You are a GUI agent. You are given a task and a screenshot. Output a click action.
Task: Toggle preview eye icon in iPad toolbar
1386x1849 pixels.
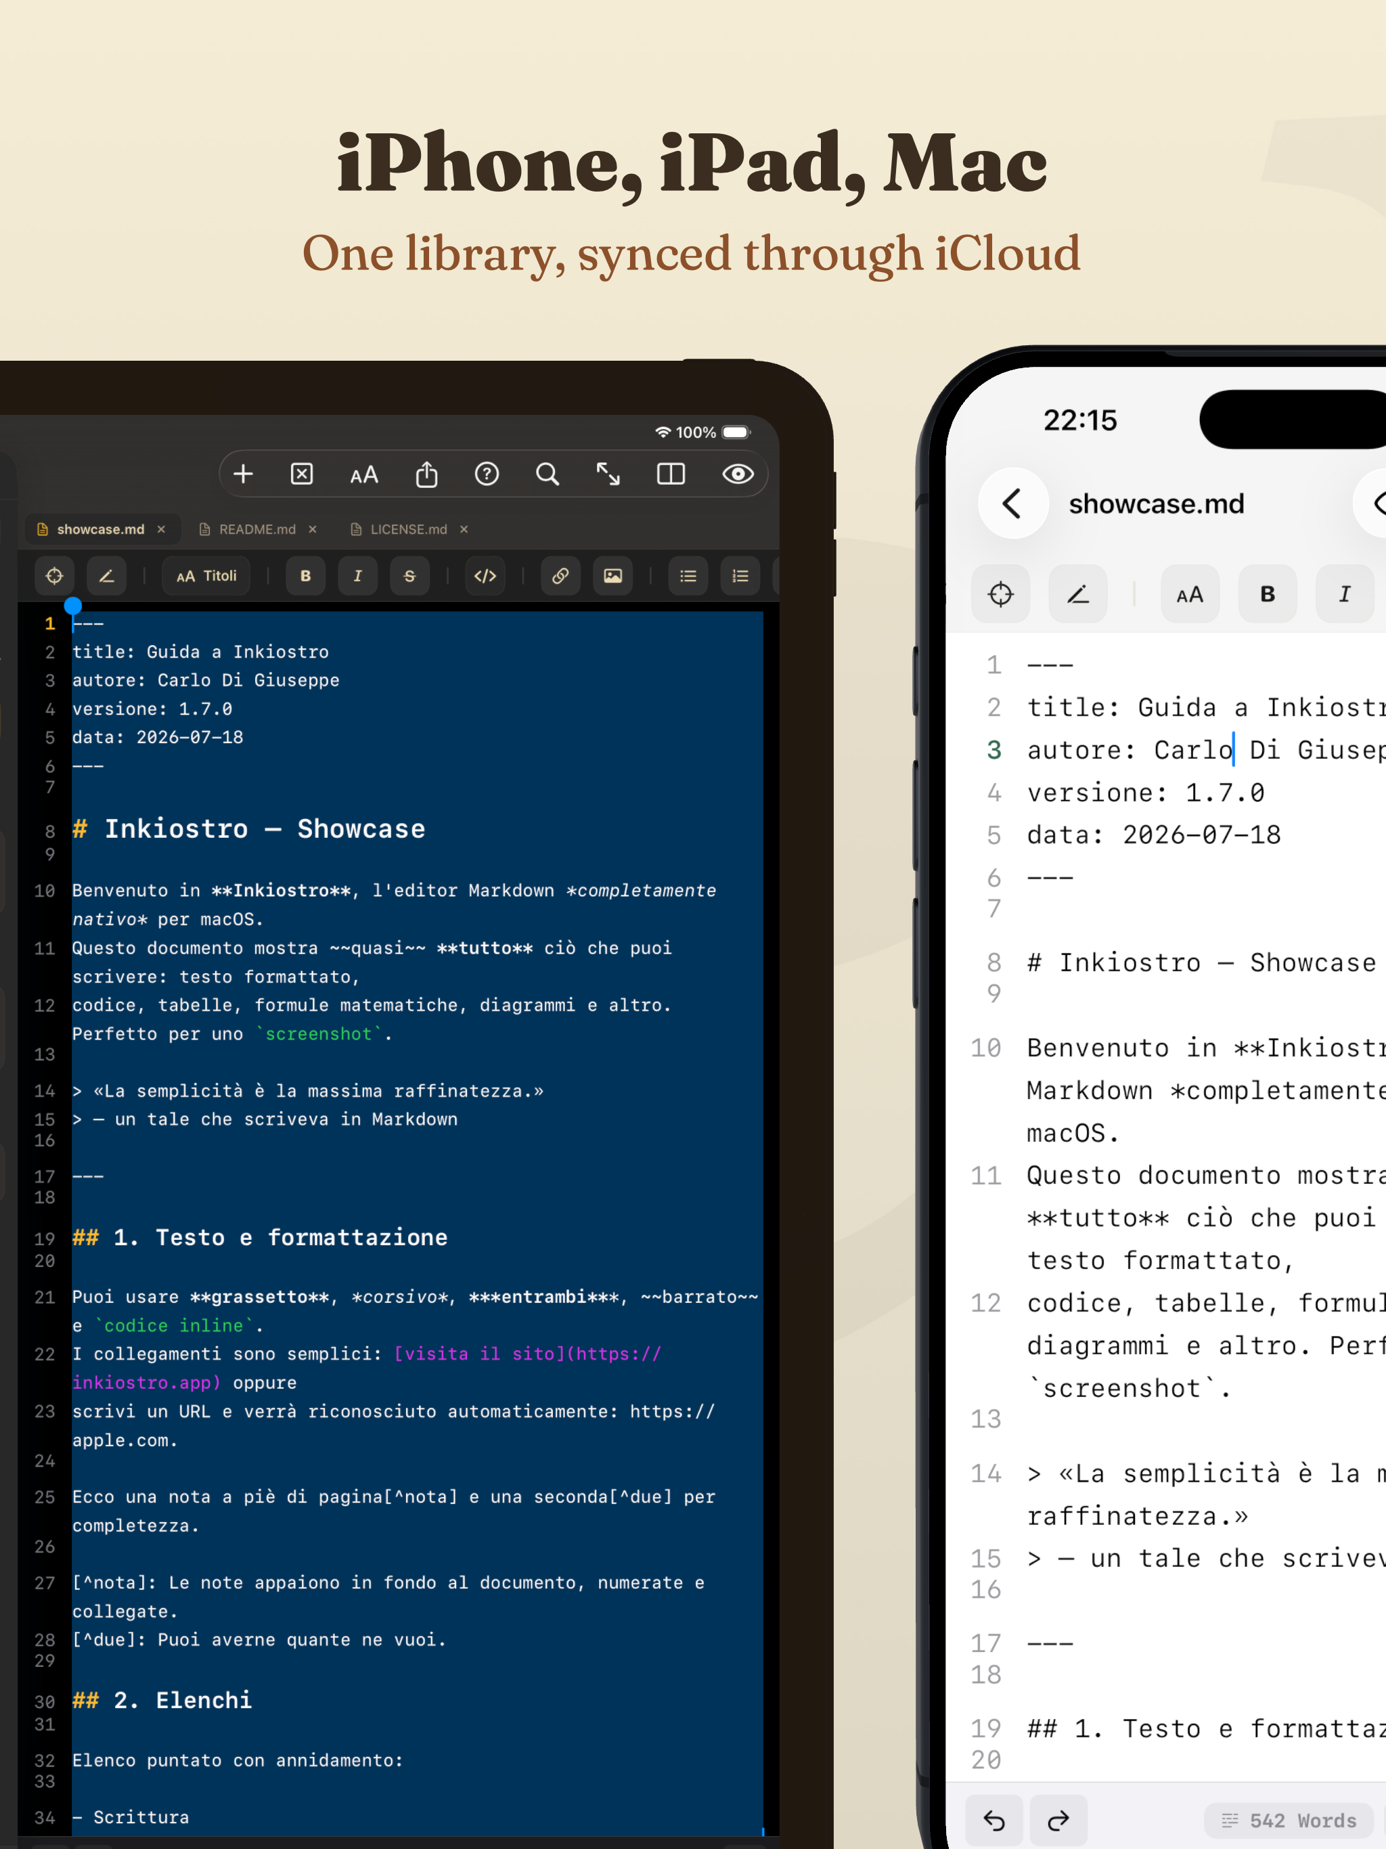[738, 474]
